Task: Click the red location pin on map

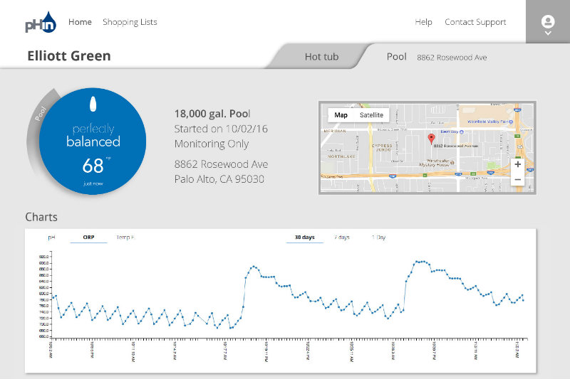Action: [x=430, y=138]
